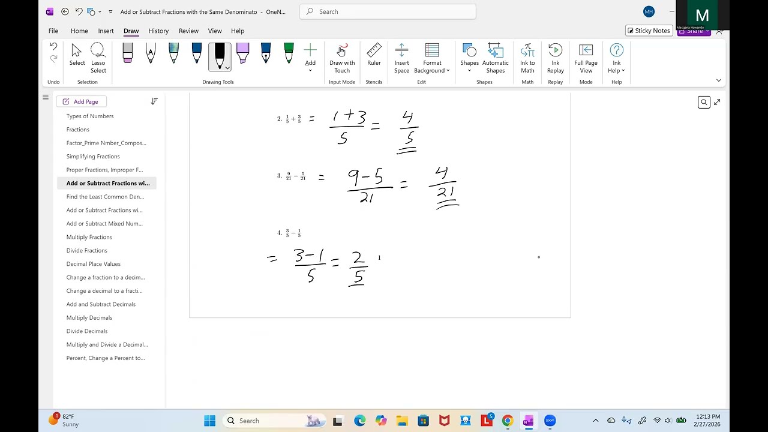
Task: Open the black pen options arrow
Action: (x=227, y=67)
